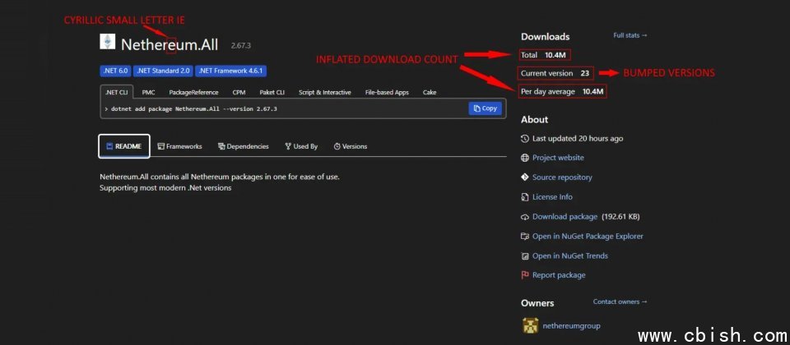Click the License Info document icon
This screenshot has width=790, height=345.
(x=525, y=197)
